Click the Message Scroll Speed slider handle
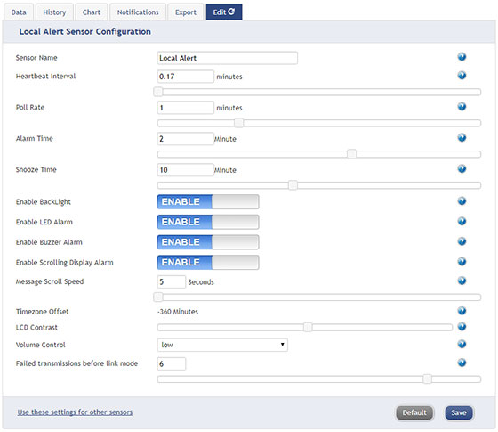Image resolution: width=498 pixels, height=432 pixels. click(x=158, y=298)
